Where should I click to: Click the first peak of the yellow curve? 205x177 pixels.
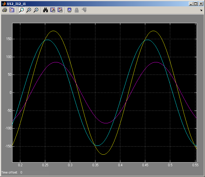click(x=53, y=31)
